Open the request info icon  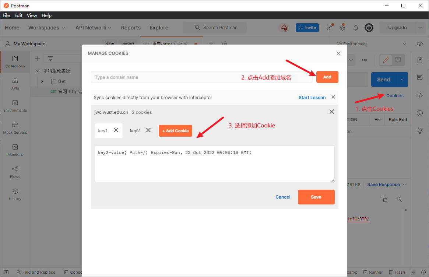point(420,113)
